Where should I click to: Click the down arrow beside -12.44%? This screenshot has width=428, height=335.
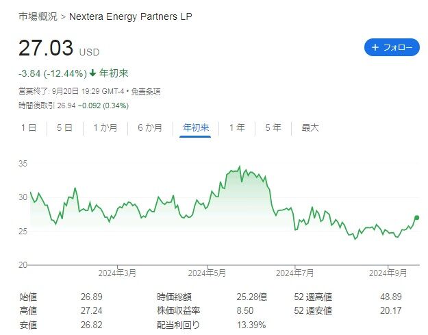coord(93,73)
